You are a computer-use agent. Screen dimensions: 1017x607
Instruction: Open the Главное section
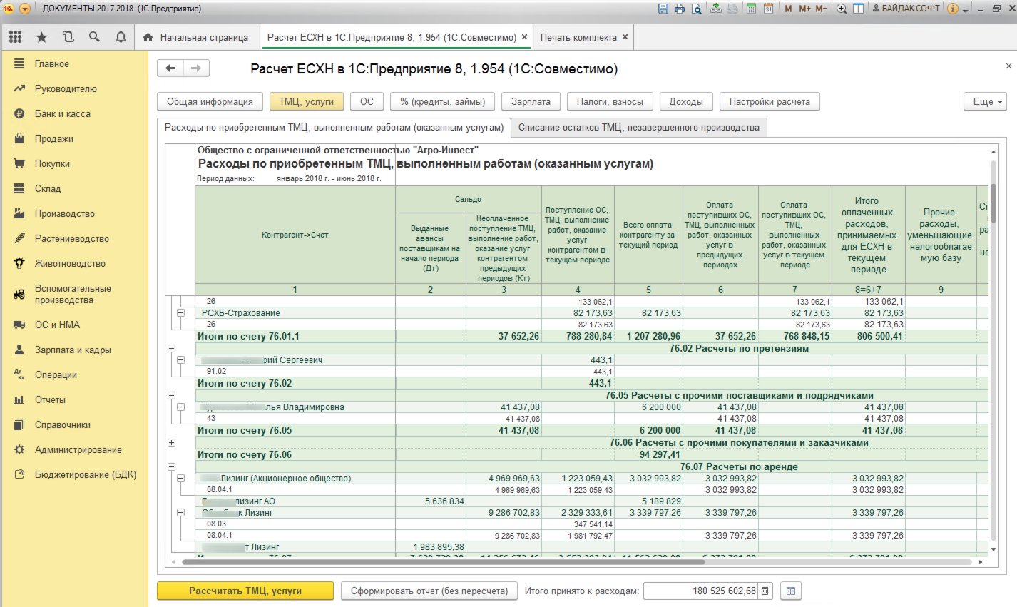pos(74,63)
